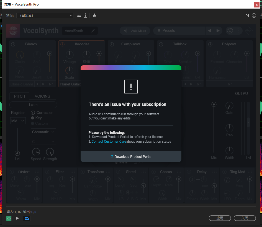
Task: Select next Talkbox preset arrow
Action: pyautogui.click(x=191, y=84)
